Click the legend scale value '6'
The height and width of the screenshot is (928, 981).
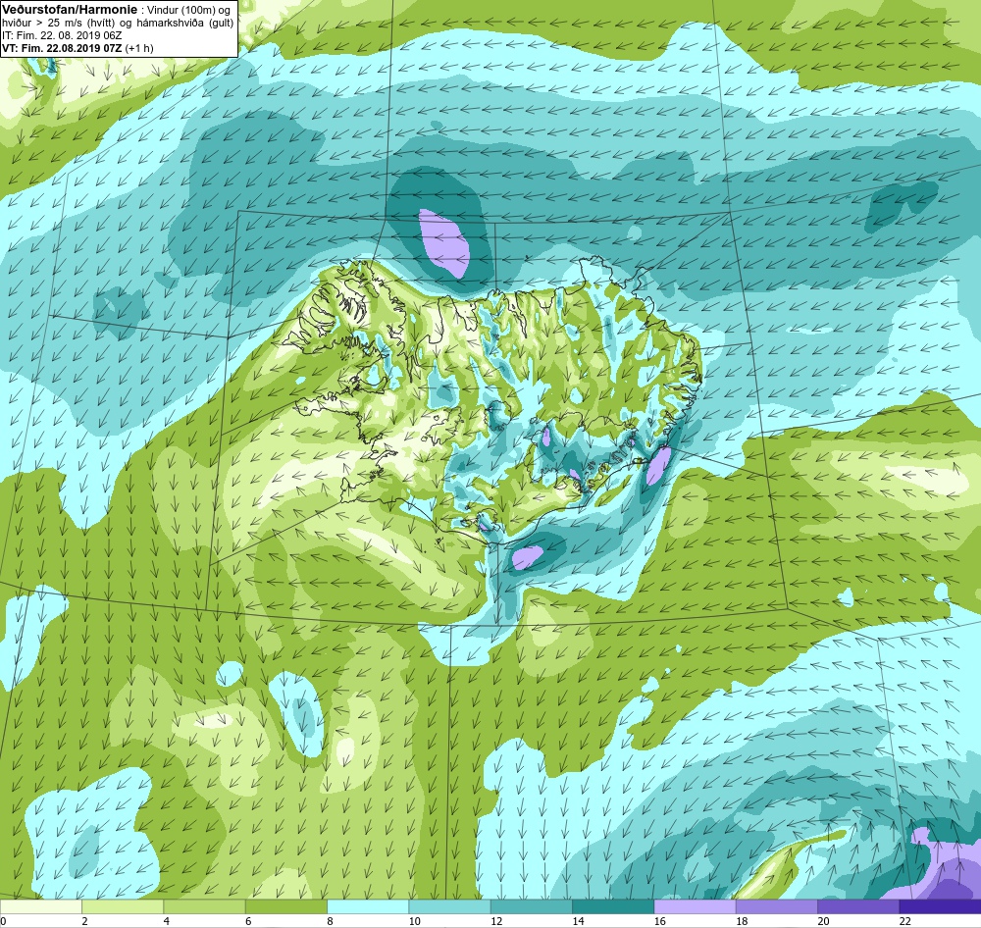tap(248, 921)
